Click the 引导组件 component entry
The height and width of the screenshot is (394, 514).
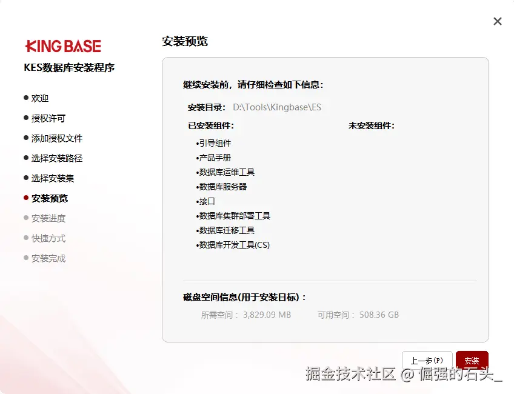(x=213, y=143)
